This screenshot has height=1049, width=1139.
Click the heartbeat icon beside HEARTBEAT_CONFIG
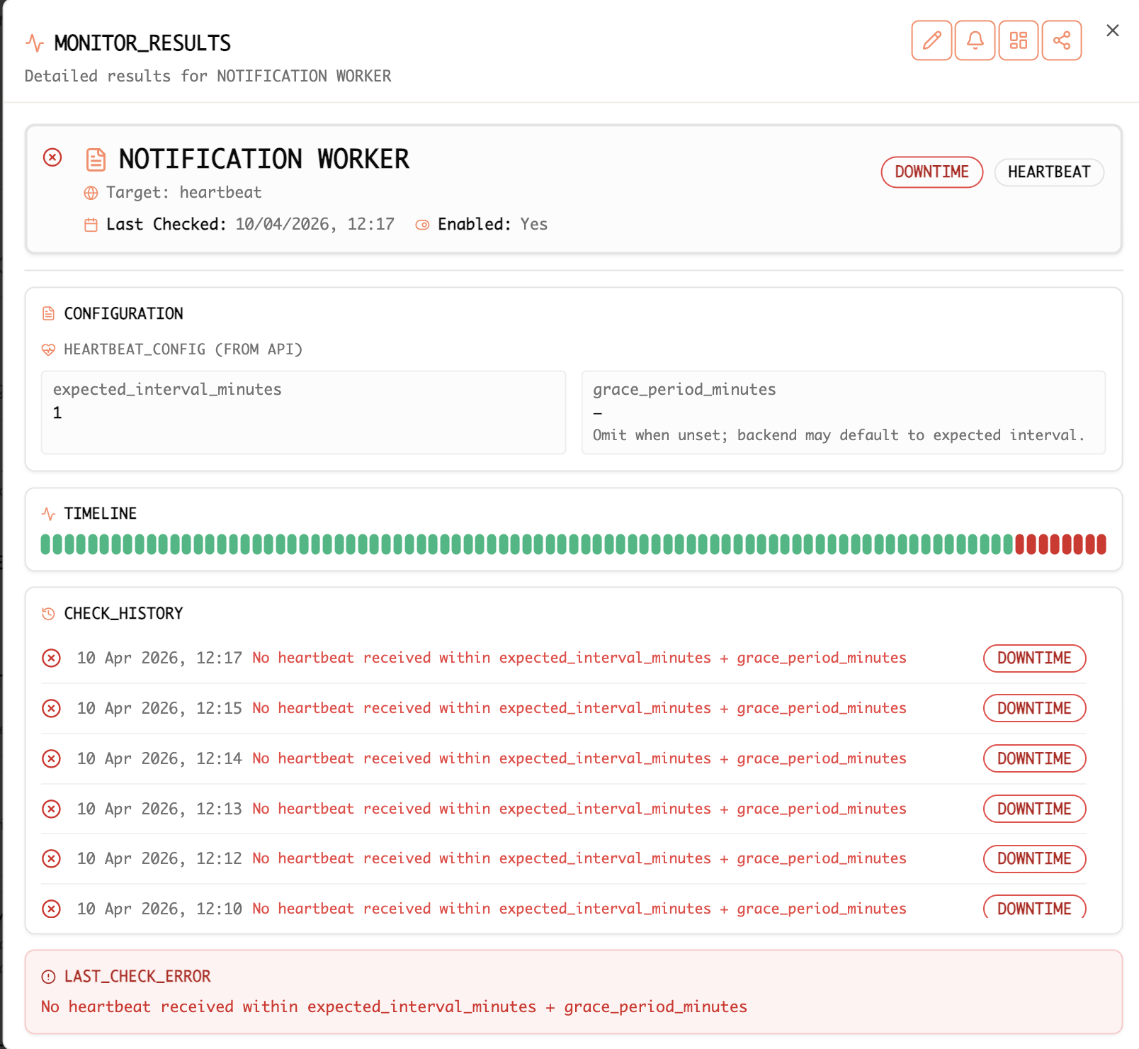[48, 349]
